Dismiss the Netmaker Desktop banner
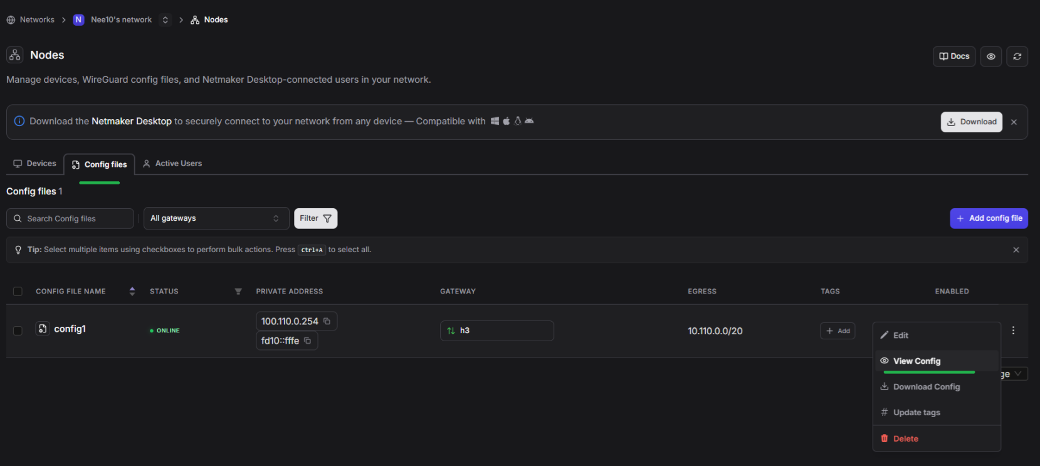1040x466 pixels. (1014, 122)
